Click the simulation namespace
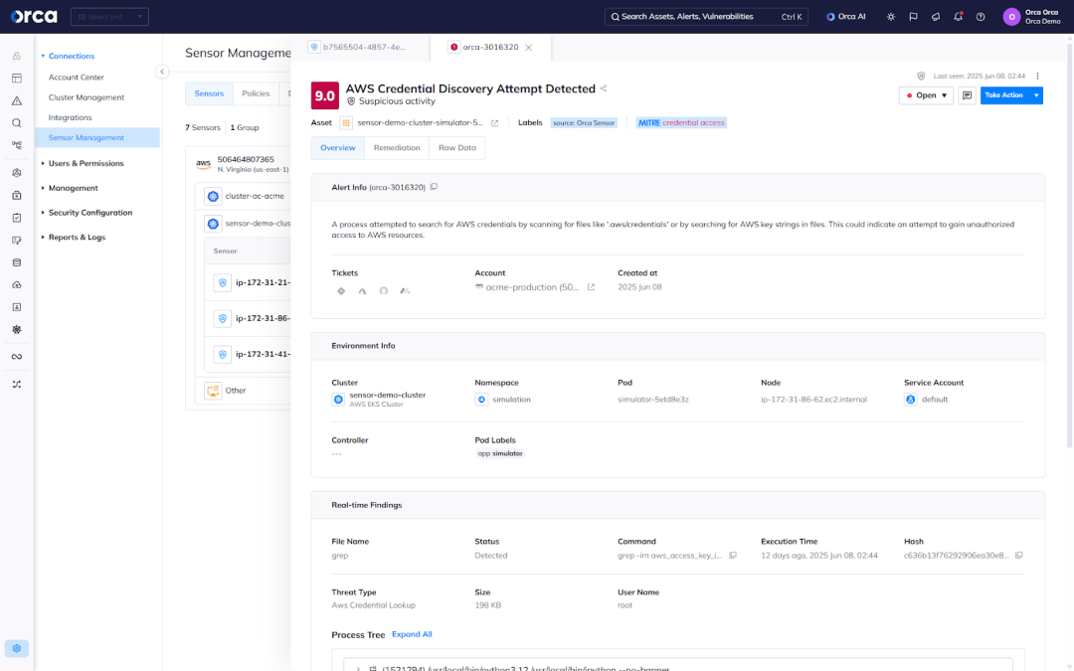 (511, 400)
